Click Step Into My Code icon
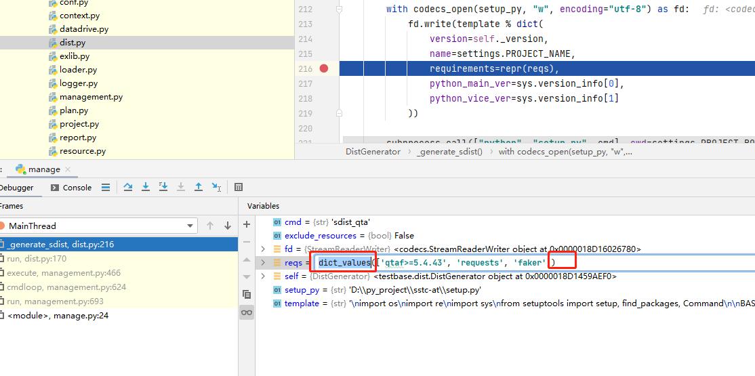The image size is (755, 376). point(163,187)
